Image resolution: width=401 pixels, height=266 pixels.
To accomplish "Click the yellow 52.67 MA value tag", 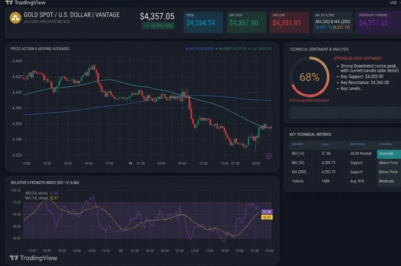I will point(267,217).
